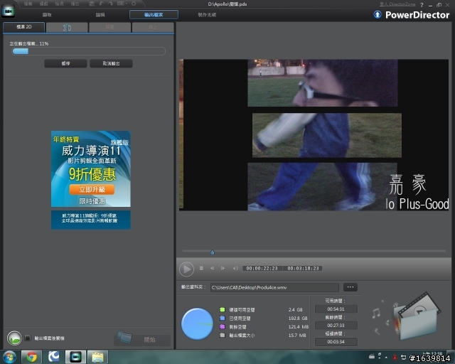Switch to the 編輯 edit module

[x=100, y=15]
